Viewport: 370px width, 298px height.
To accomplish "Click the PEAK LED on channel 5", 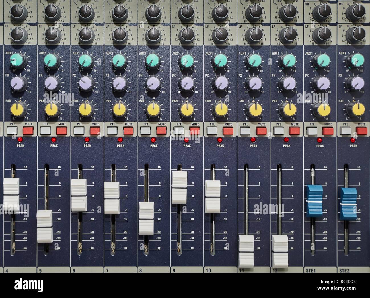I will (x=53, y=140).
